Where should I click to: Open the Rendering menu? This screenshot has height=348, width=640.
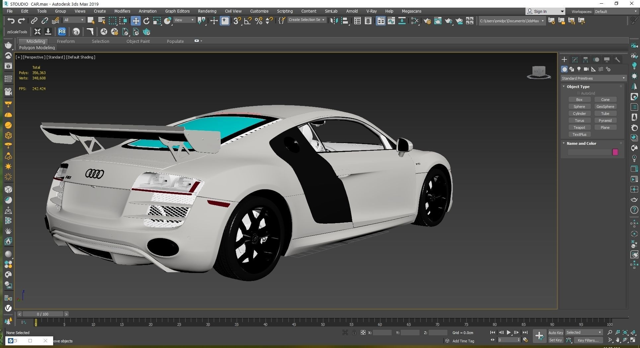point(207,11)
